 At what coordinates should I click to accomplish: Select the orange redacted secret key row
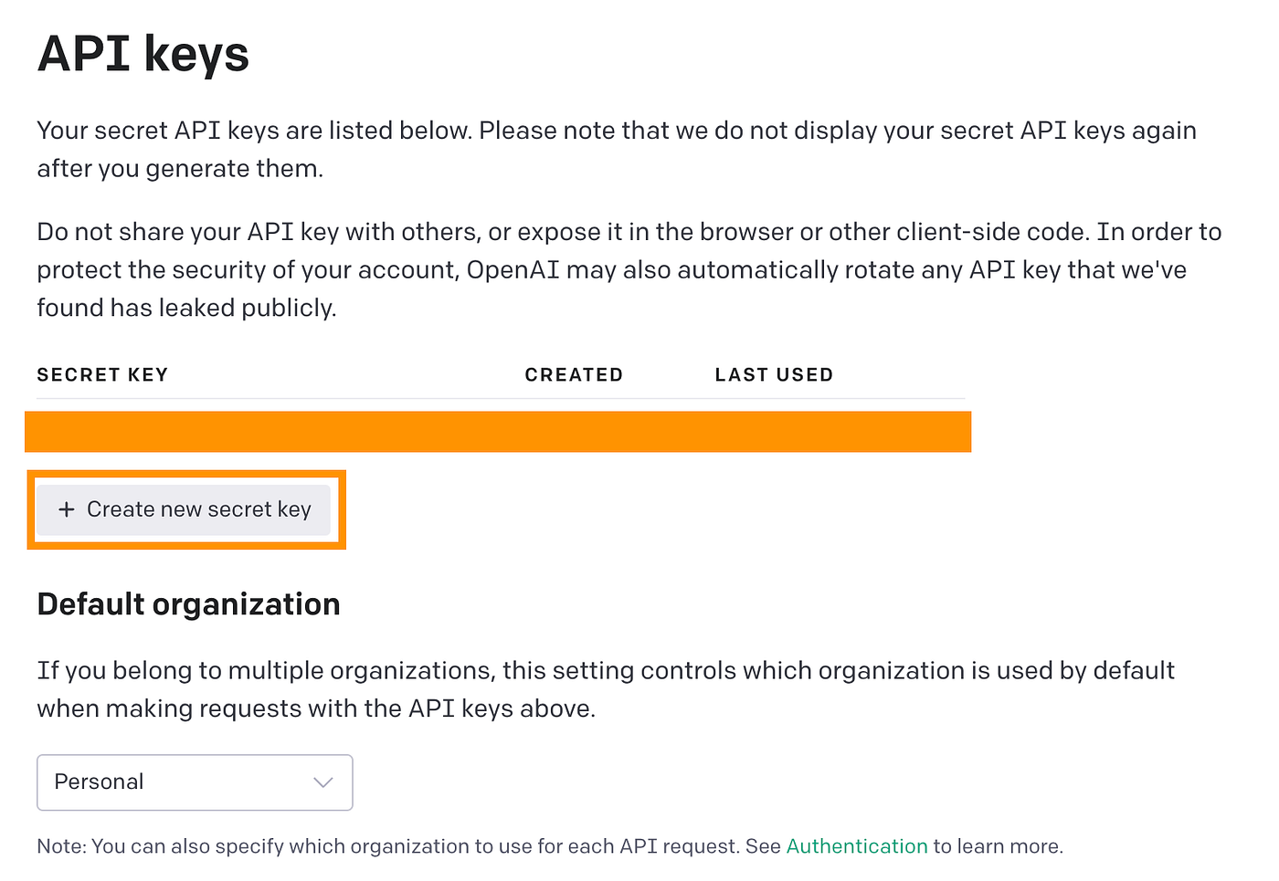pos(498,432)
